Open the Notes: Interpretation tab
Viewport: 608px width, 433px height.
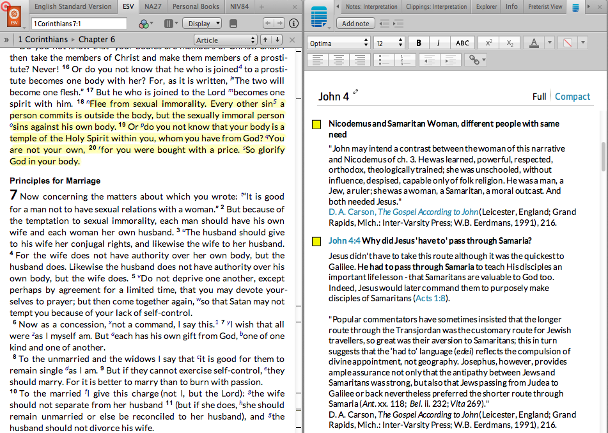[371, 6]
